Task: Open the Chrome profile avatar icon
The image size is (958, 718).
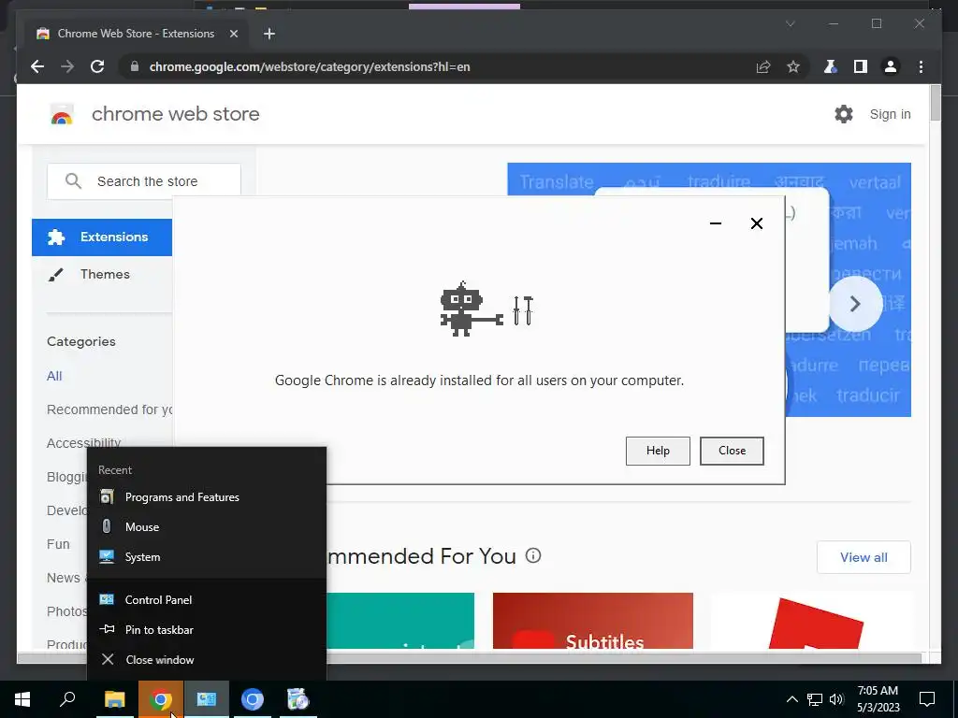Action: (x=891, y=66)
